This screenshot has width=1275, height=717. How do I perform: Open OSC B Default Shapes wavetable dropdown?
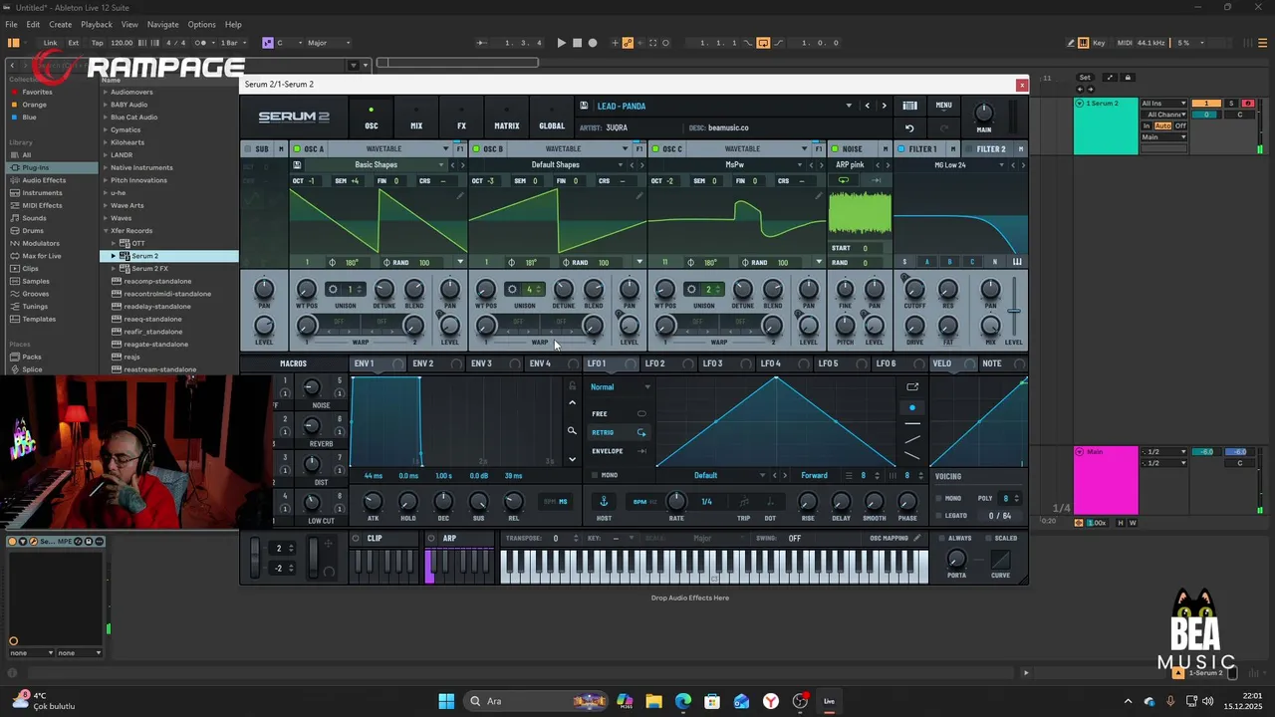[x=555, y=165]
